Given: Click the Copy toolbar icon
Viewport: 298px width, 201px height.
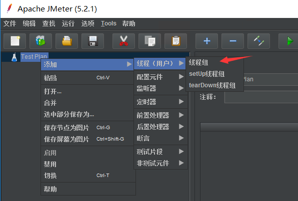Looking at the screenshot, I should [x=150, y=41].
